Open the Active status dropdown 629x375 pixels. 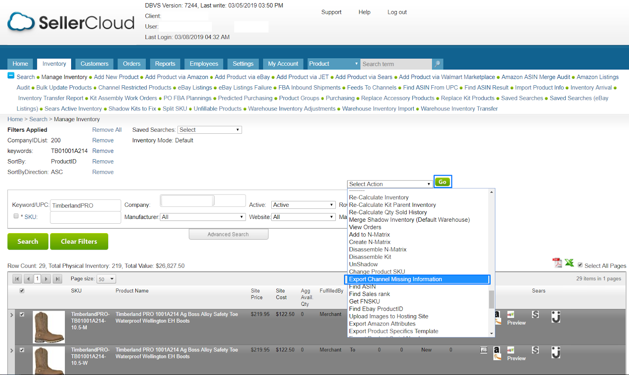(303, 205)
